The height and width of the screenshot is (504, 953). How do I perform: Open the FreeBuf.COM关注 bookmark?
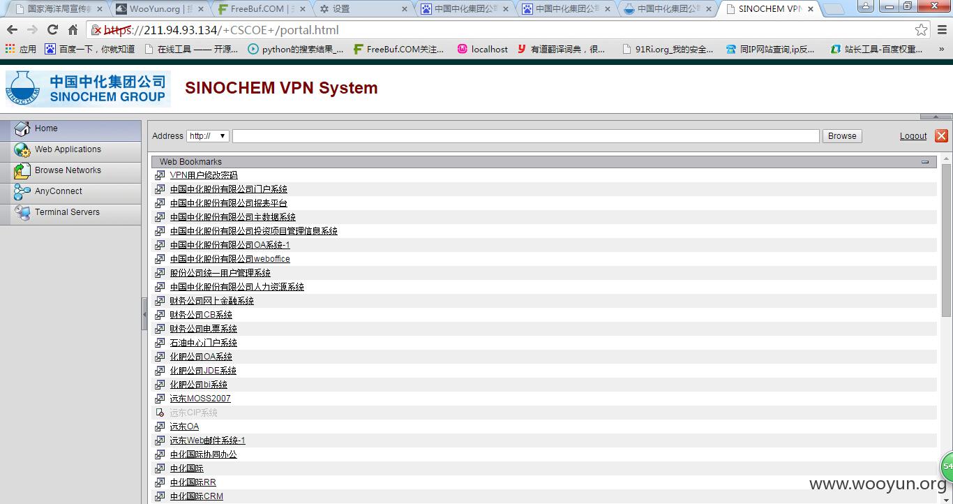tap(398, 50)
